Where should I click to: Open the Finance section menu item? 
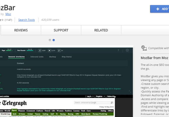(22, 111)
